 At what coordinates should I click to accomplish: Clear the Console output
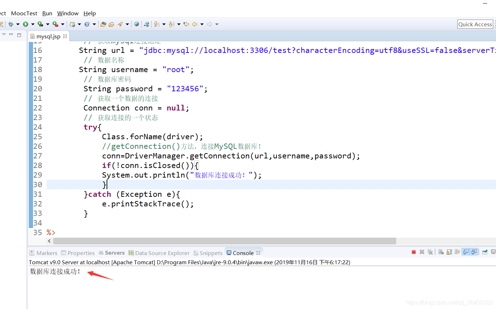(x=441, y=251)
